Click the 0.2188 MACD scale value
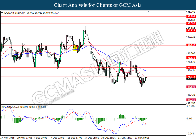 coord(191,106)
